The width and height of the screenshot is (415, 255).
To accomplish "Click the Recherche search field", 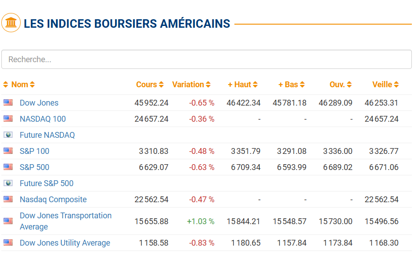I will tap(207, 59).
